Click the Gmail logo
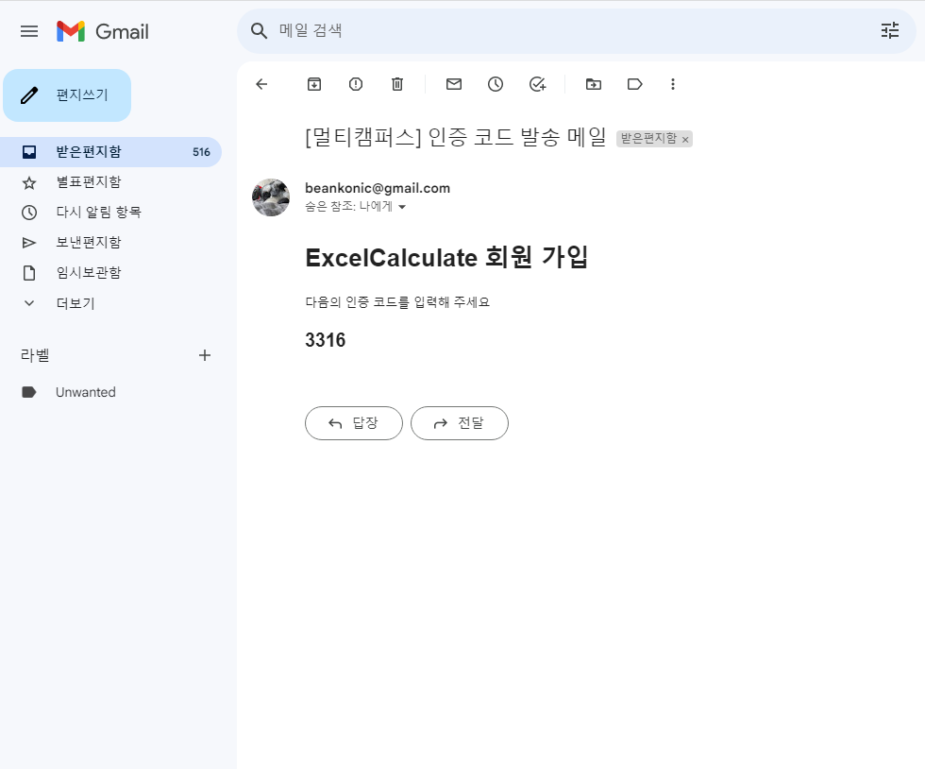The image size is (925, 769). pyautogui.click(x=103, y=31)
